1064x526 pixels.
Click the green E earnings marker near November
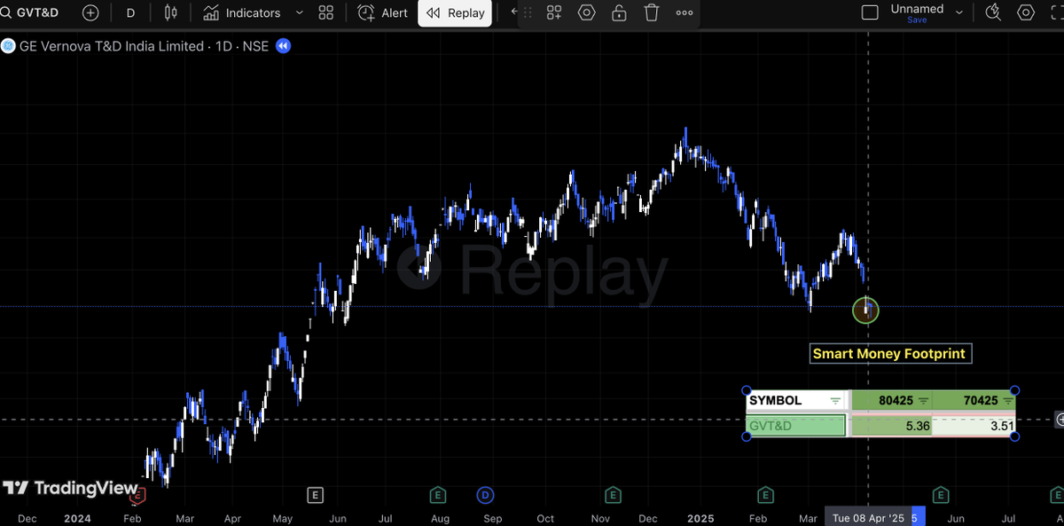pyautogui.click(x=612, y=494)
